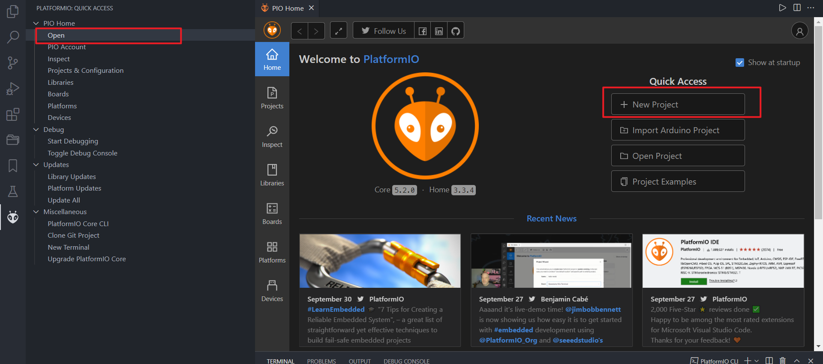Select the PlatformIO alien icon in activity bar
This screenshot has height=364, width=823.
coord(13,217)
